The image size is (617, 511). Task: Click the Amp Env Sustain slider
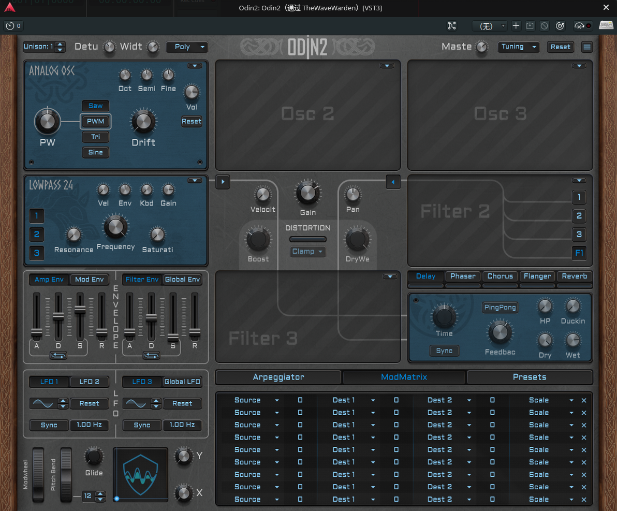80,317
